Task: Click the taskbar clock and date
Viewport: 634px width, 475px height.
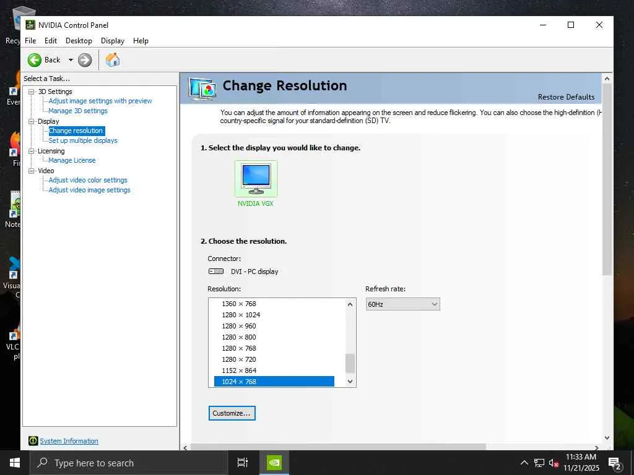Action: pos(581,463)
